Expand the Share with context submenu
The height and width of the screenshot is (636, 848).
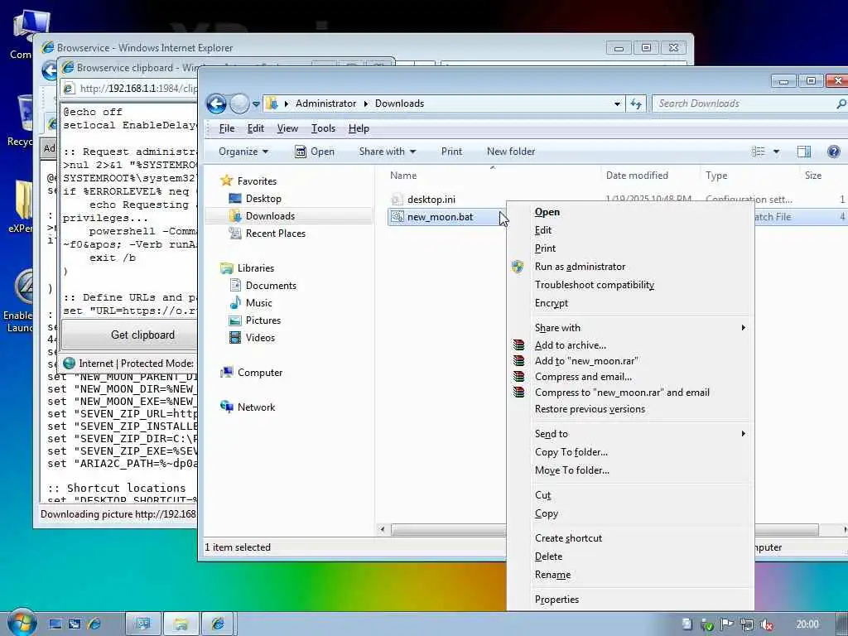(630, 327)
